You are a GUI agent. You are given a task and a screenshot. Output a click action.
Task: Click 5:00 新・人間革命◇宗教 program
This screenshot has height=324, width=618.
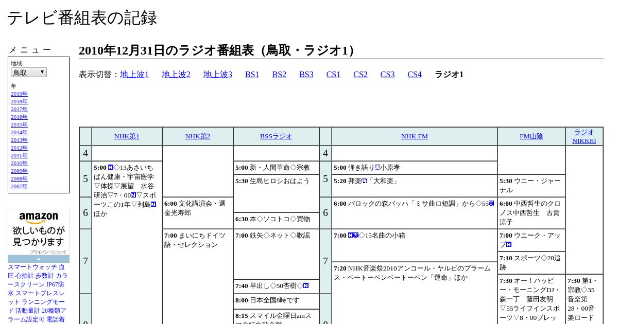click(276, 168)
